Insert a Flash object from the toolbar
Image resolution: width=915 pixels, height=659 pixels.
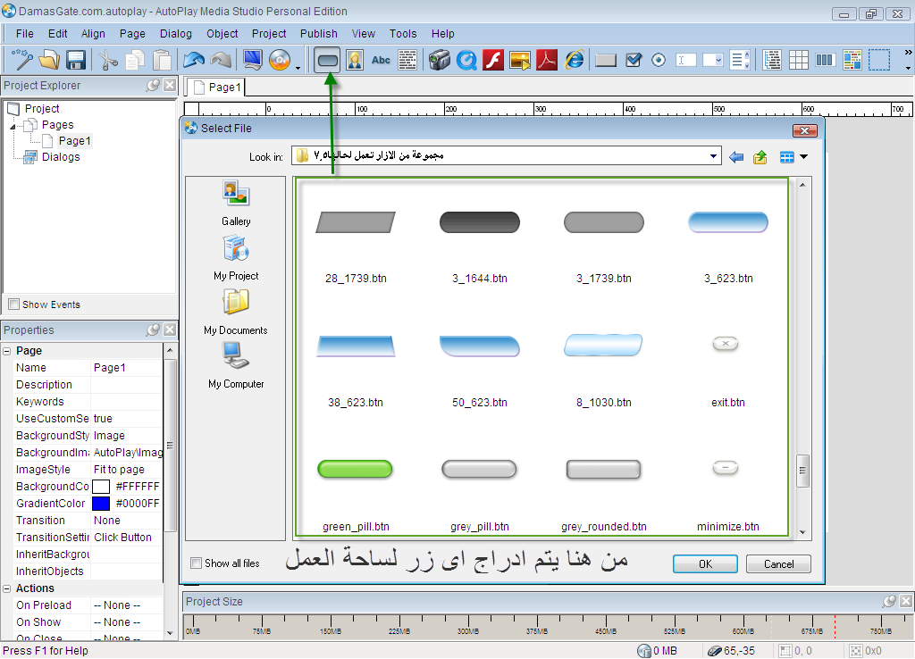[x=493, y=60]
